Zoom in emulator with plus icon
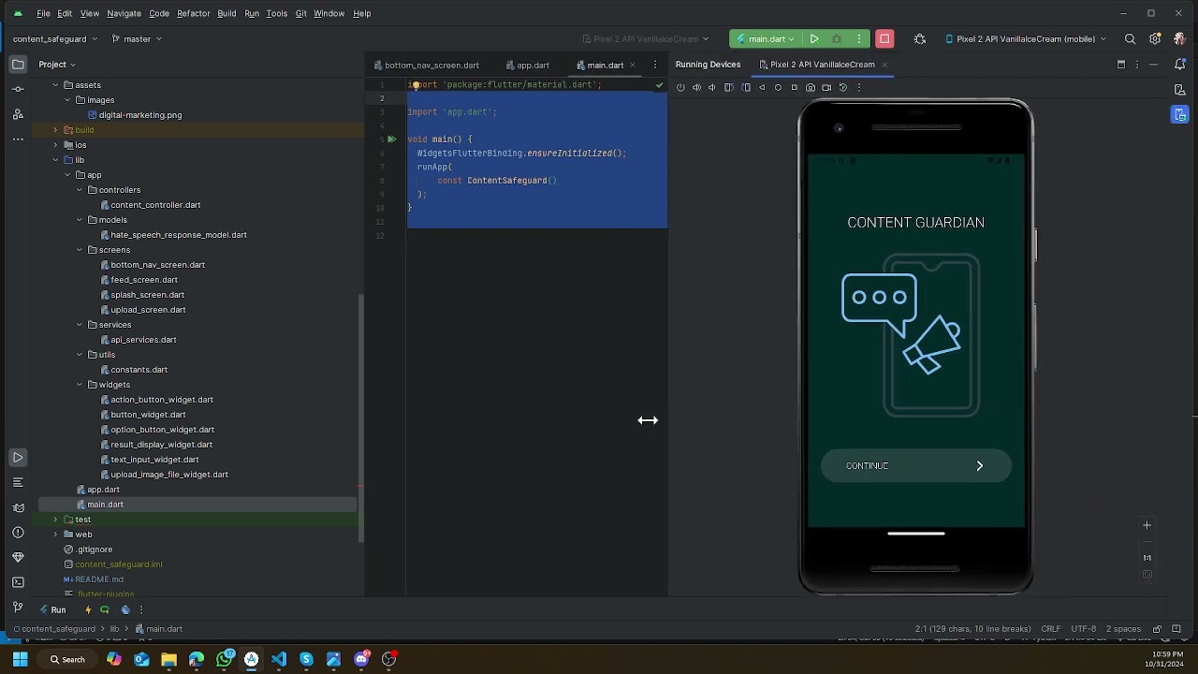This screenshot has height=674, width=1198. (1147, 525)
